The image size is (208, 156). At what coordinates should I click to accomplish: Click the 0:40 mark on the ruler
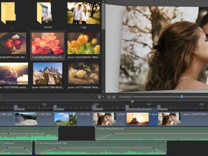(149, 104)
